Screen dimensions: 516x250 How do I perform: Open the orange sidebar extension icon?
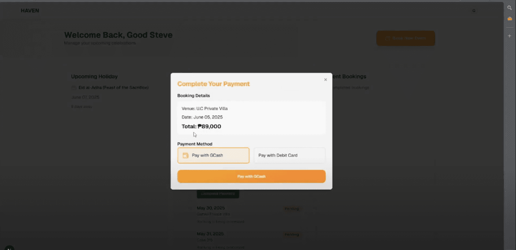pos(509,19)
